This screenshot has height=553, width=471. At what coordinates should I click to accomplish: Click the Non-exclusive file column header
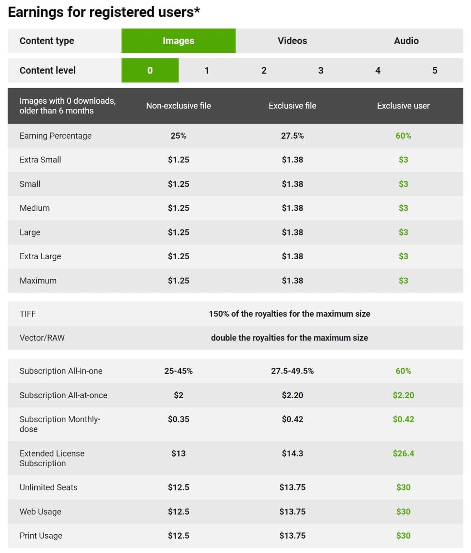click(x=178, y=106)
